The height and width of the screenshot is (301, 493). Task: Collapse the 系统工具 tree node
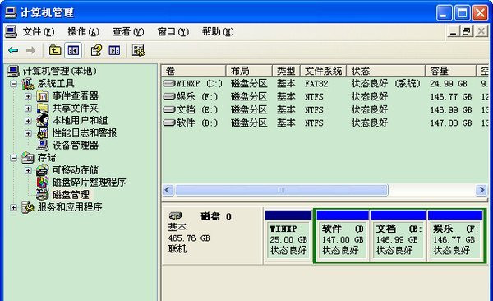pyautogui.click(x=13, y=84)
